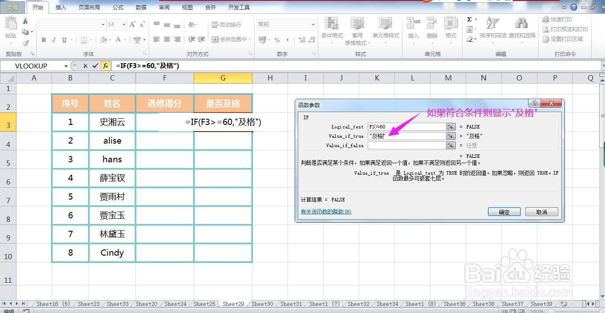Toggle Bottom Align
Image resolution: width=605 pixels, height=313 pixels.
point(177,25)
